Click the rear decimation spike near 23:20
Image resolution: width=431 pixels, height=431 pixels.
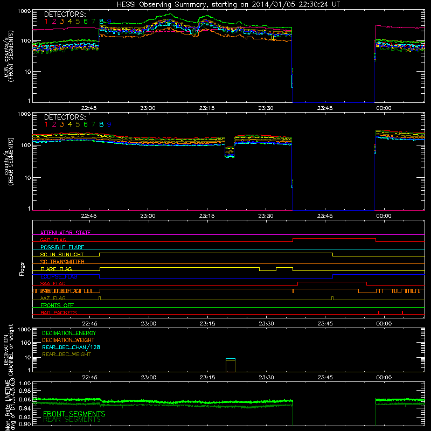pyautogui.click(x=231, y=365)
